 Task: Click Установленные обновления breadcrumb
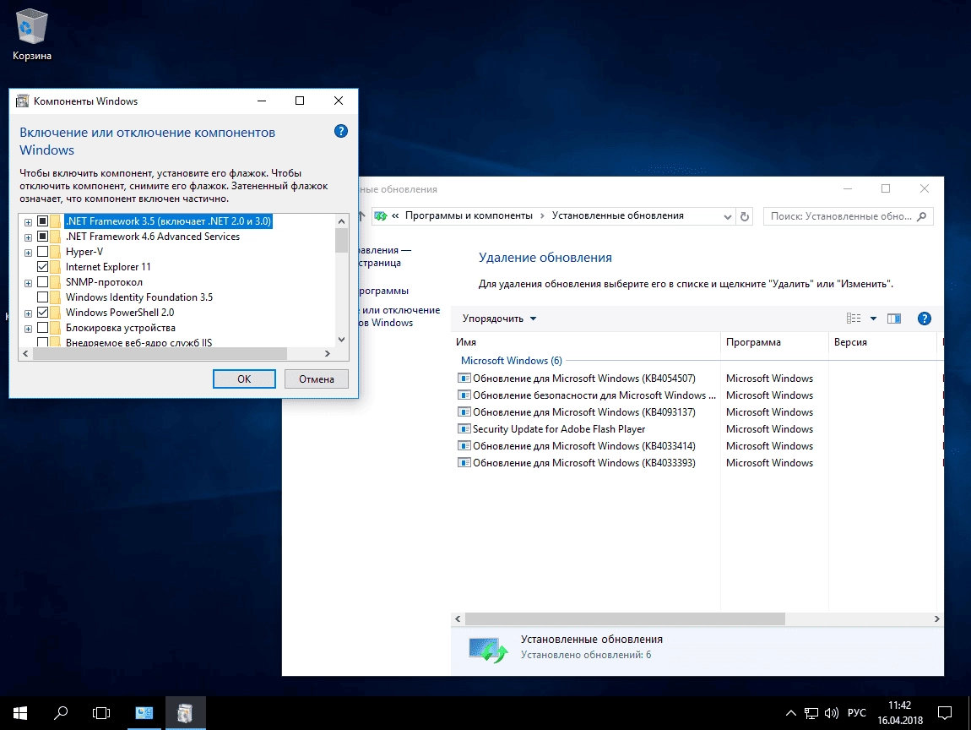click(x=617, y=215)
